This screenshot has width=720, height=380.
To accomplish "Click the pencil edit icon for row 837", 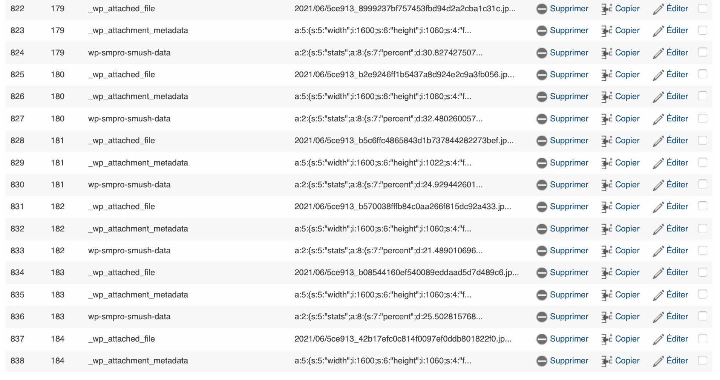I will [658, 339].
